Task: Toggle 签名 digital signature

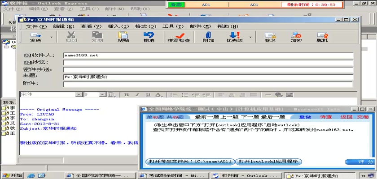Action: (x=270, y=37)
